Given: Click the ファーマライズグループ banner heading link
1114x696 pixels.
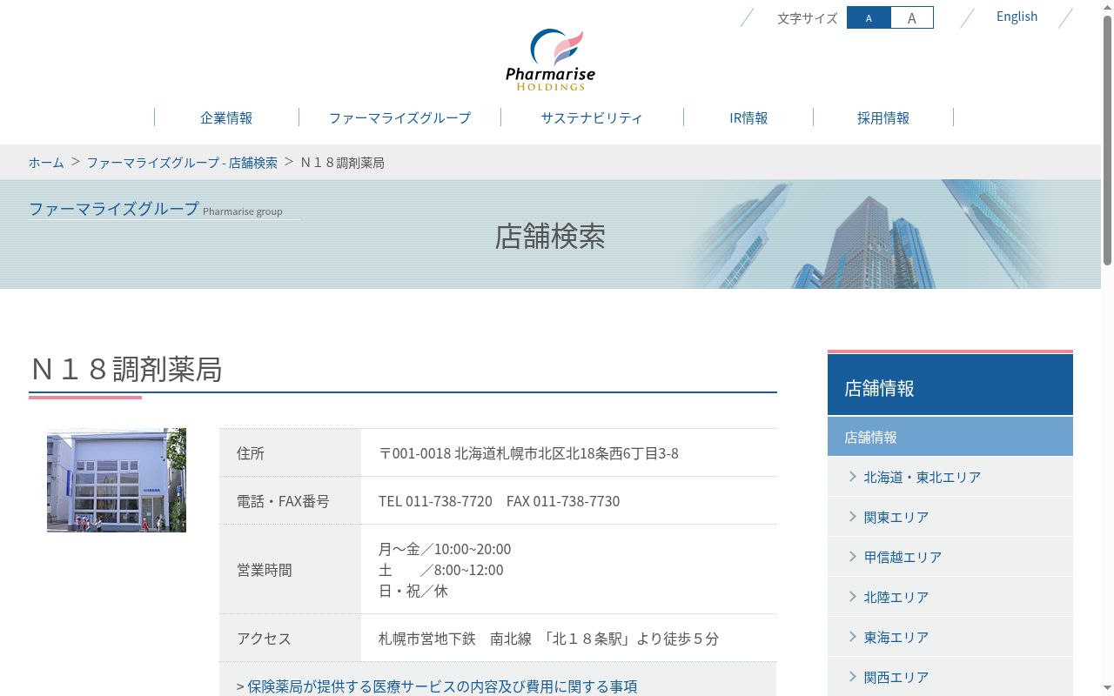Looking at the screenshot, I should click(x=114, y=209).
